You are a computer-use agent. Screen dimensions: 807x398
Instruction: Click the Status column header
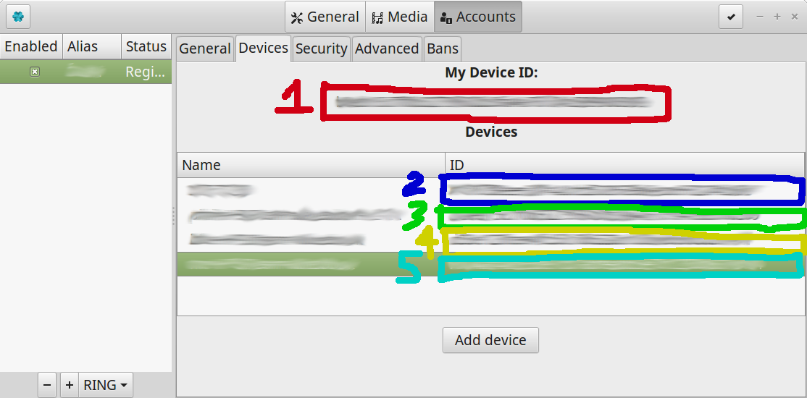[146, 47]
